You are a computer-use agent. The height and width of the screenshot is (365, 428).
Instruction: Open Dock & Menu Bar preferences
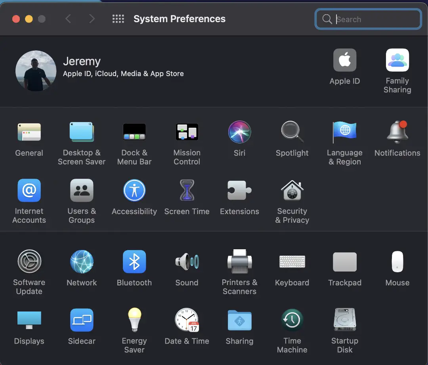(x=134, y=132)
